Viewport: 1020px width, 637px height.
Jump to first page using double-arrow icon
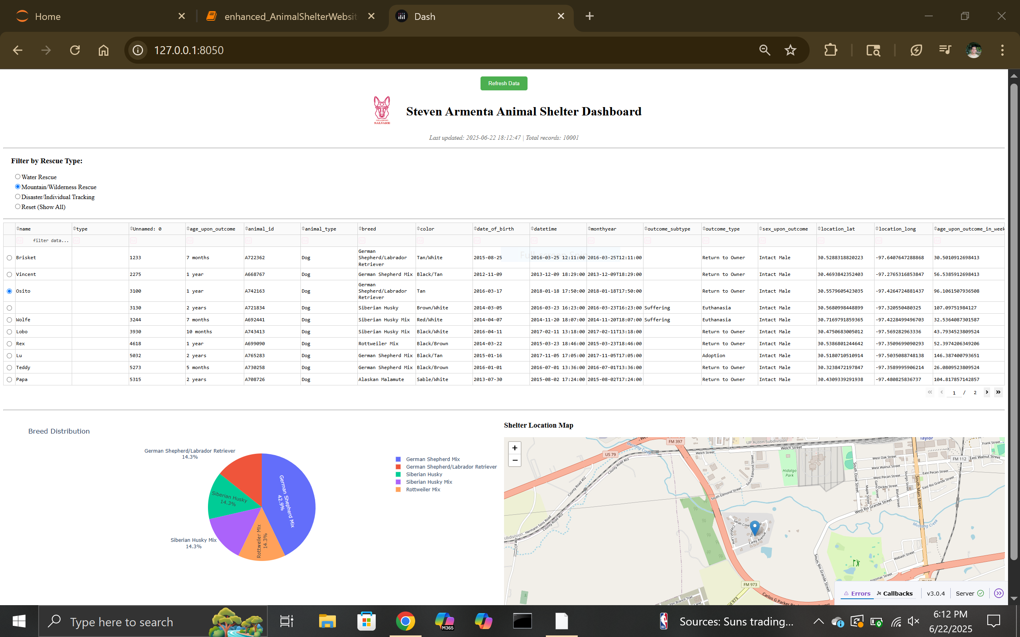point(930,392)
